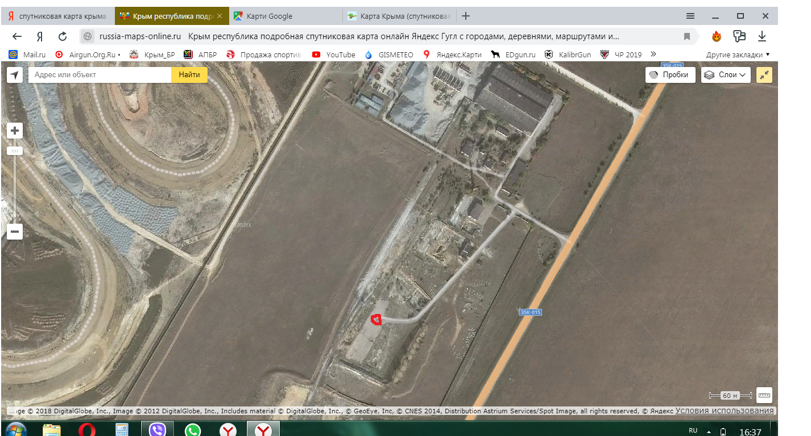
Task: Zoom in the map with plus button
Action: click(x=15, y=131)
